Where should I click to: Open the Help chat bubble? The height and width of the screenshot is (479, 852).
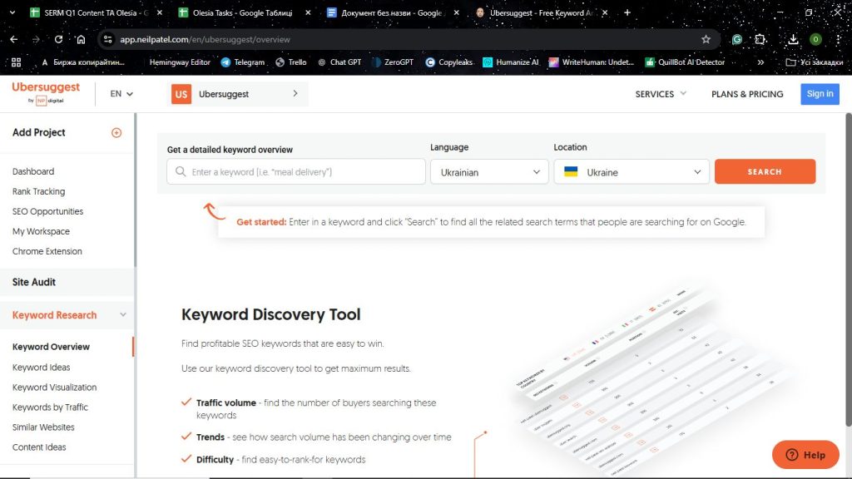click(804, 455)
